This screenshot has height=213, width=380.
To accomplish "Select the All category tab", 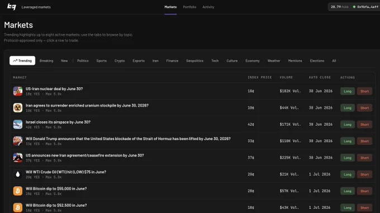I will pos(334,60).
